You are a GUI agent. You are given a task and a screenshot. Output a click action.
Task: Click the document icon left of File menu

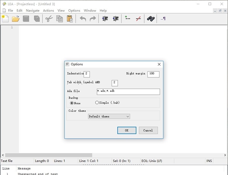(x=4, y=11)
